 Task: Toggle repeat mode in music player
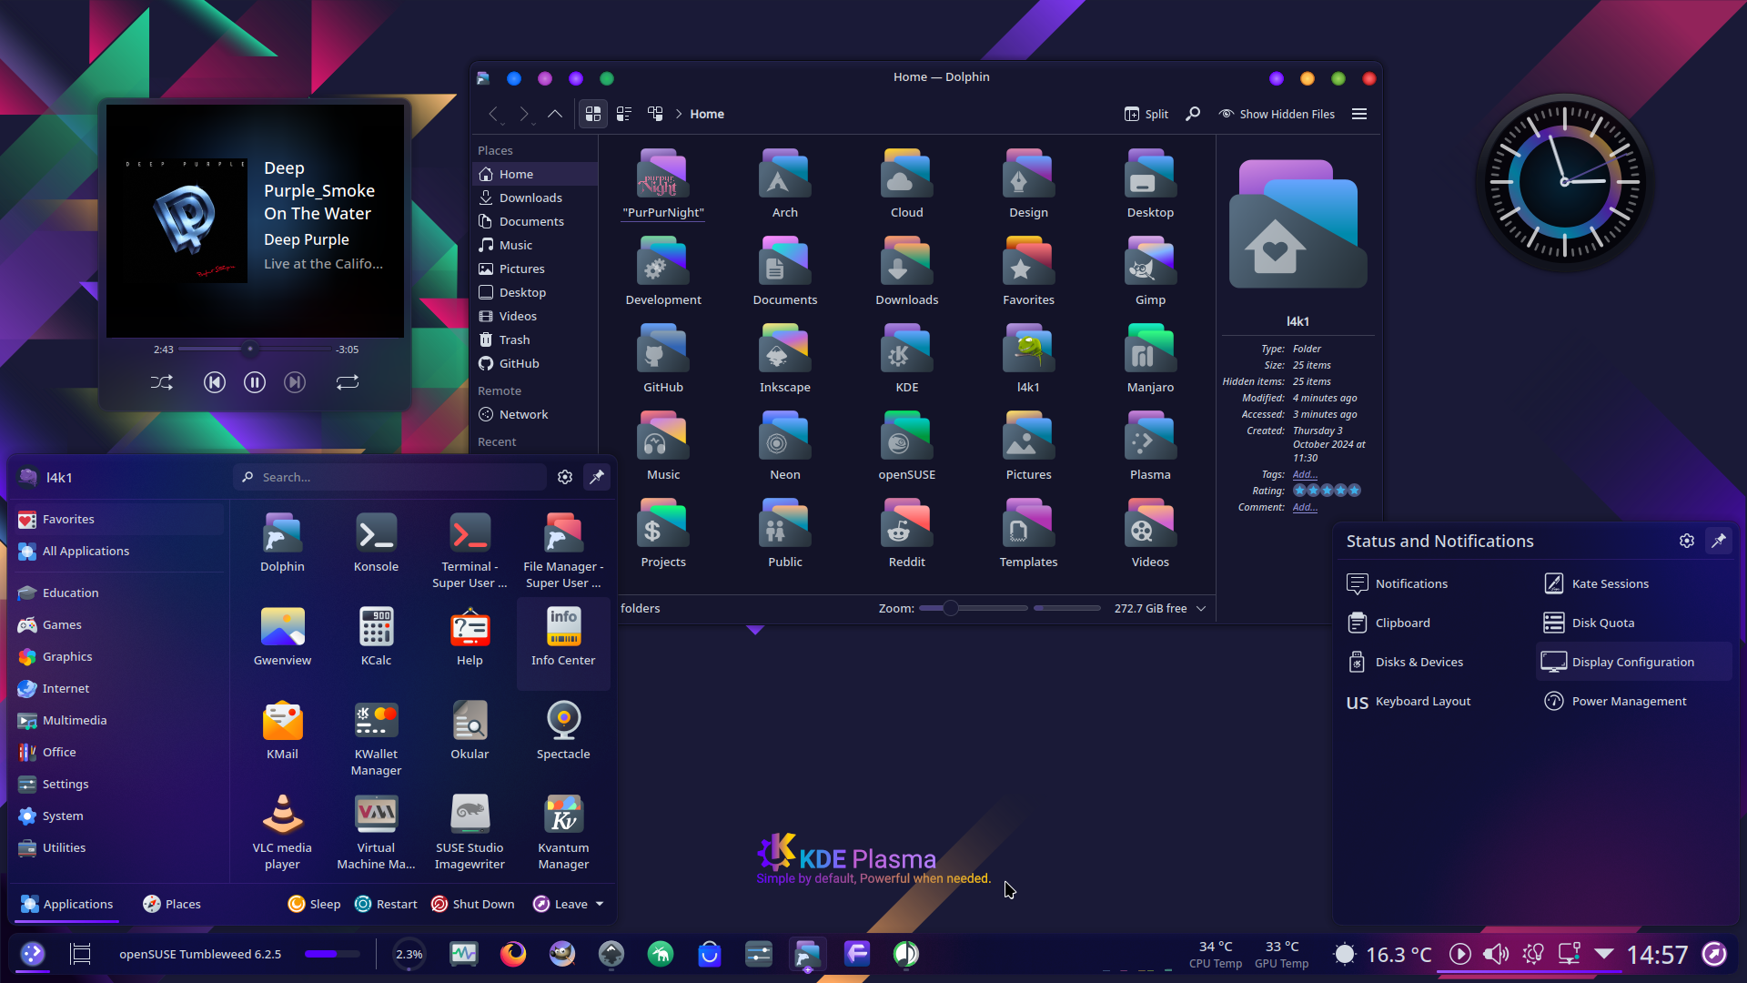(348, 382)
